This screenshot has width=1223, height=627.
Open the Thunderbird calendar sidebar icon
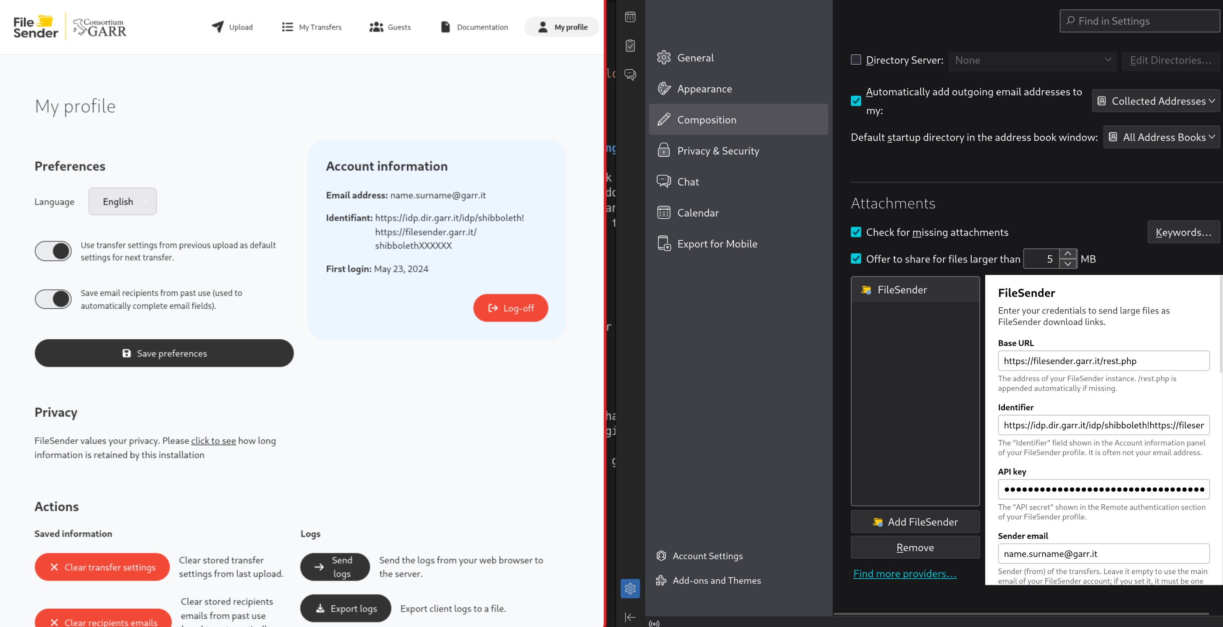630,17
